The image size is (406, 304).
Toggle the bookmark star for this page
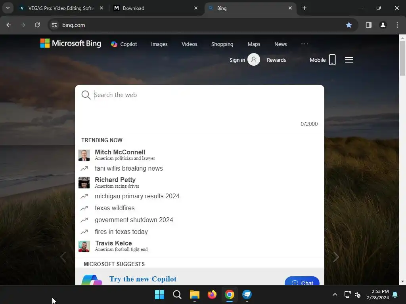[x=349, y=25]
